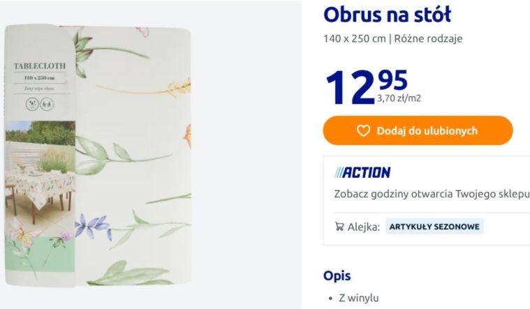Add product with Dodaj do ulubionych
Viewport: 530px width, 309px height.
418,130
